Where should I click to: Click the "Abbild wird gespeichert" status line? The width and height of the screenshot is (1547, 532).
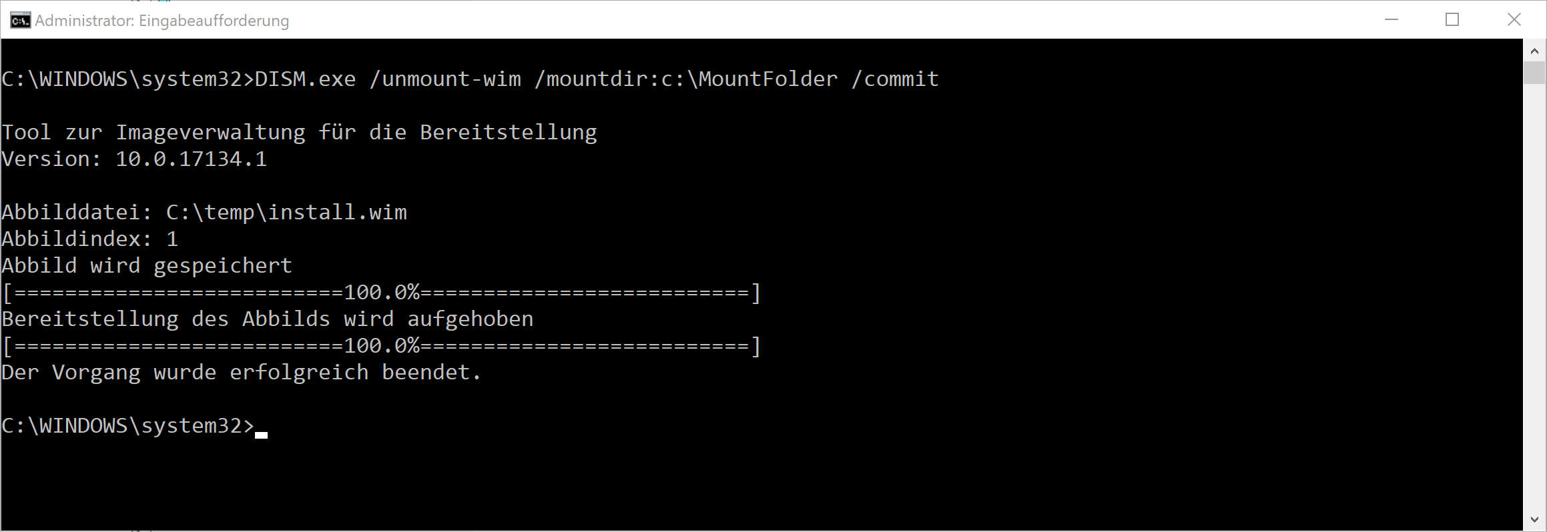pyautogui.click(x=147, y=266)
